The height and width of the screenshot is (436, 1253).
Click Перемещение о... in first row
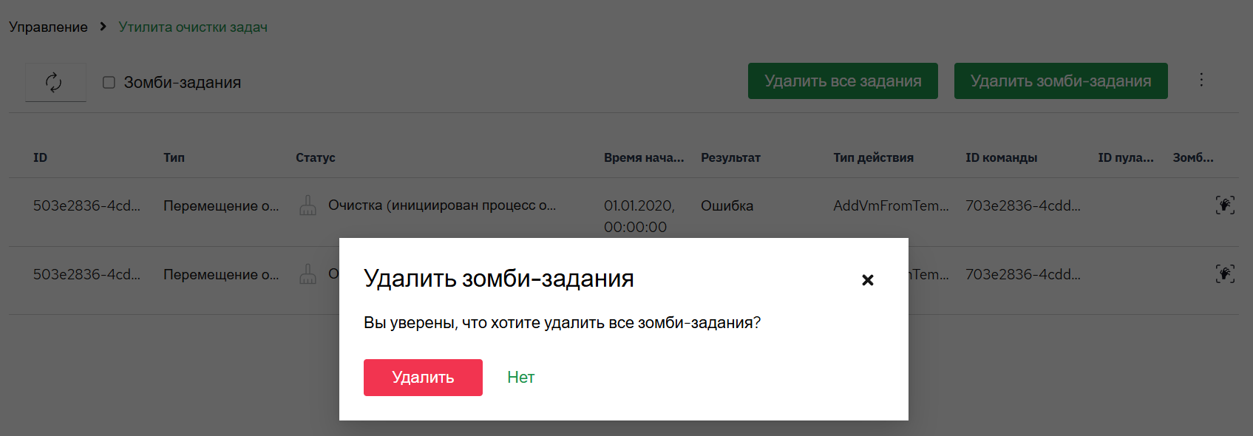[x=221, y=205]
